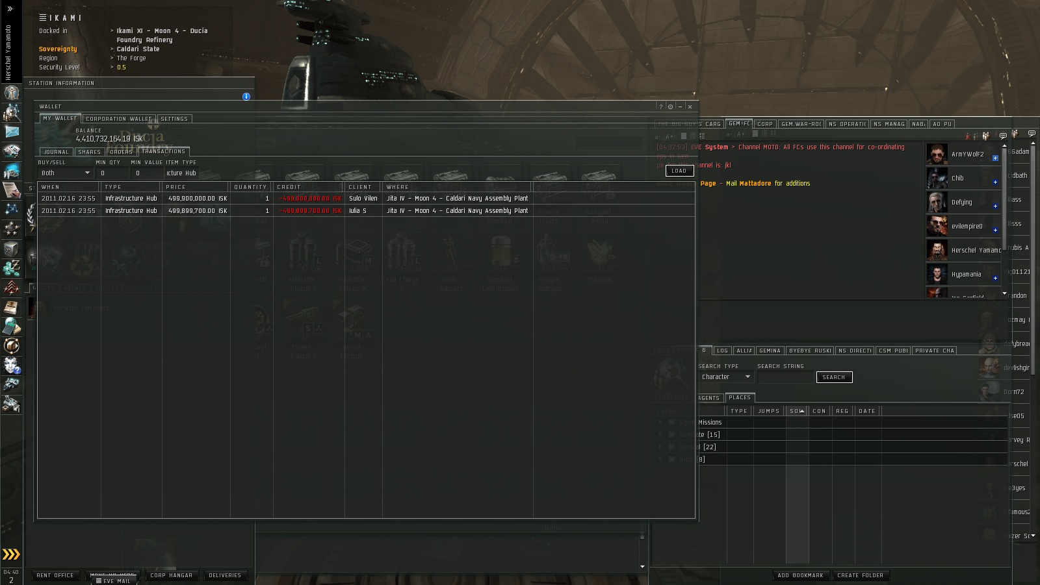Open the Search Type dropdown showing Character
Screen dimensions: 1040x585
725,377
